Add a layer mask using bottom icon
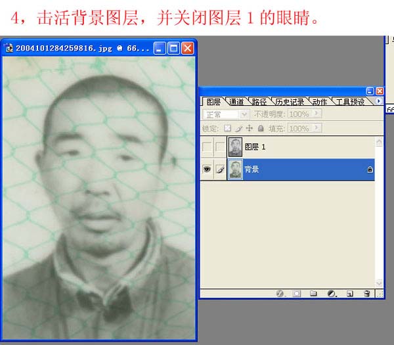Screen dimensions: 394x345 pos(297,294)
